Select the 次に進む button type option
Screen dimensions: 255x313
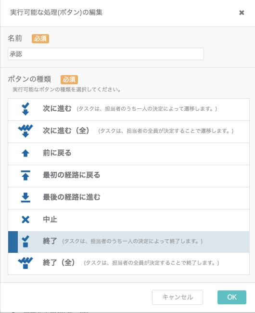click(128, 109)
